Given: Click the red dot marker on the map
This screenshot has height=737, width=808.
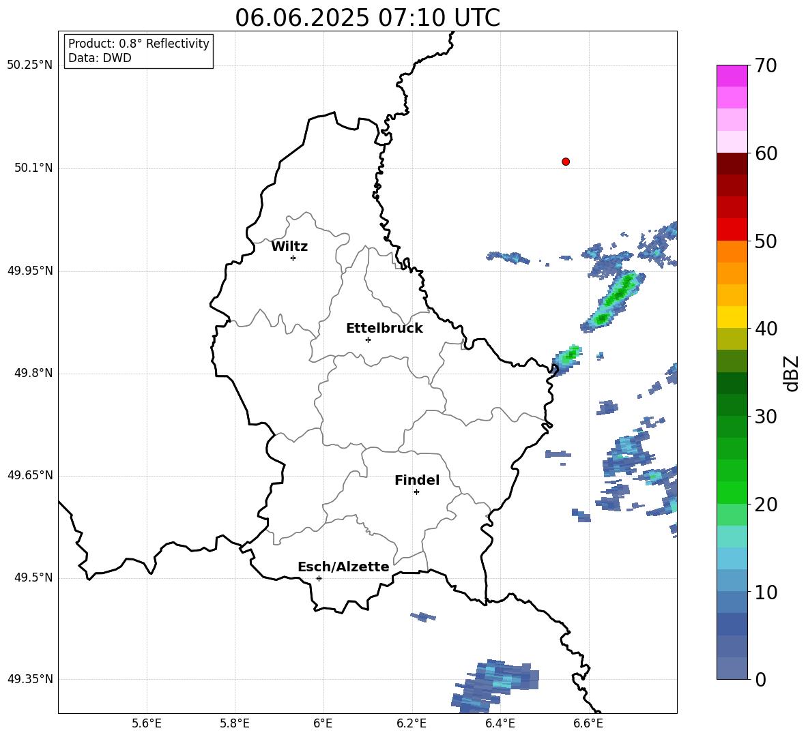Looking at the screenshot, I should tap(566, 162).
